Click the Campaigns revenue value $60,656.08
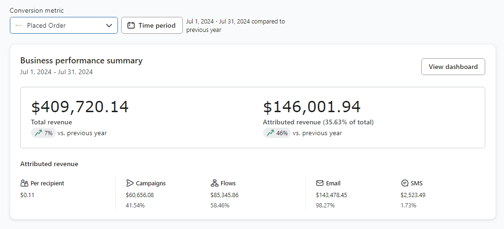Viewport: 504px width, 229px height. point(140,195)
